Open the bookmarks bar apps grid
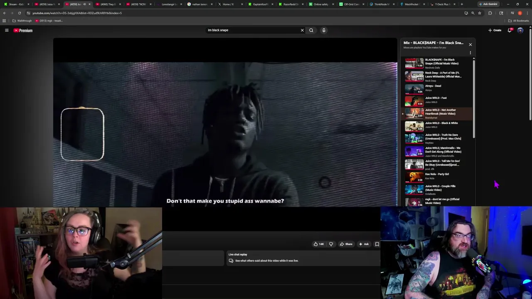532x299 pixels. tap(5, 21)
